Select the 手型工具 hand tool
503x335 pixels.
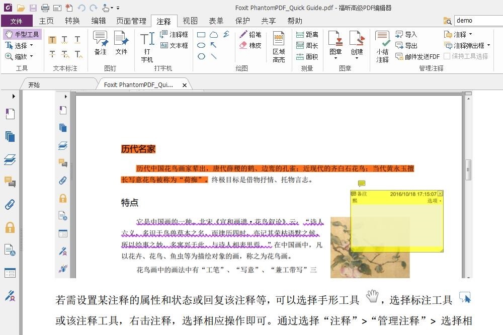22,34
